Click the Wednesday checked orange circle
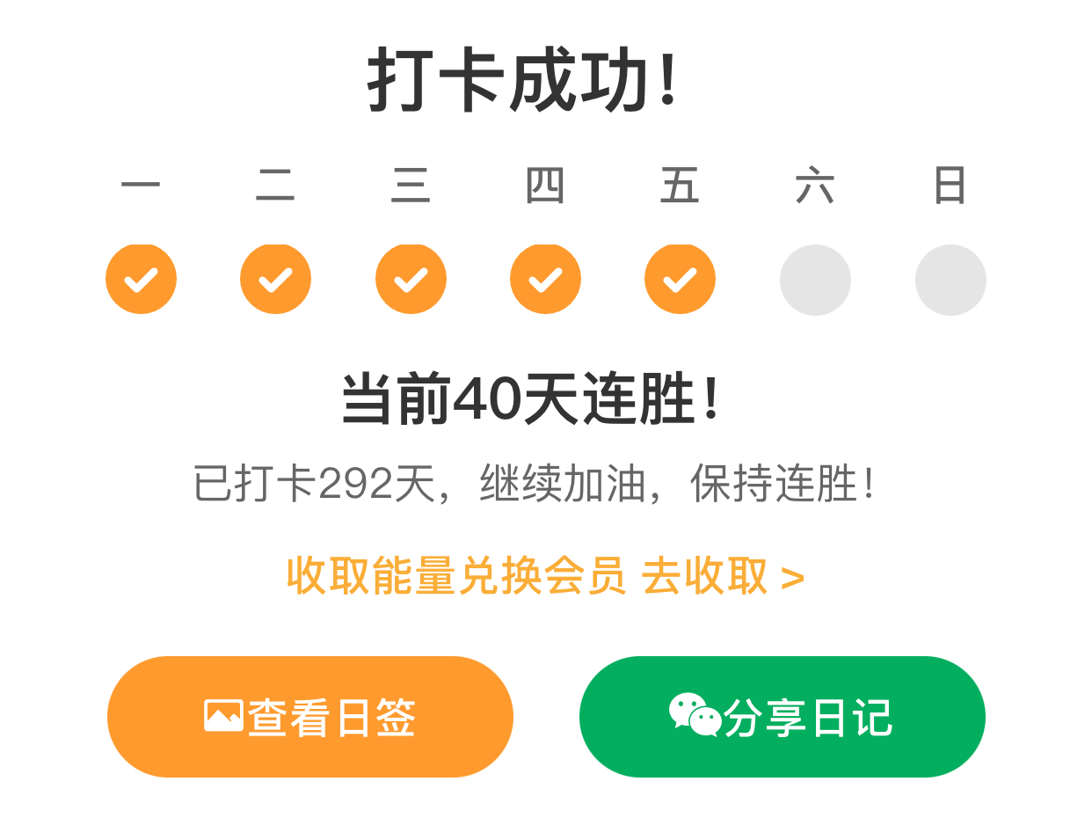 [411, 279]
